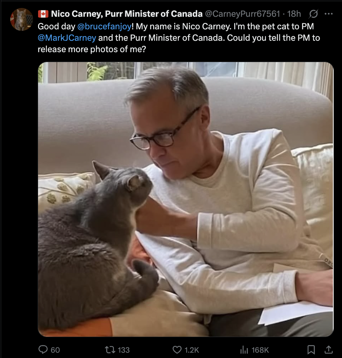Open the 18h timestamp permalink
This screenshot has width=342, height=358.
tap(294, 14)
